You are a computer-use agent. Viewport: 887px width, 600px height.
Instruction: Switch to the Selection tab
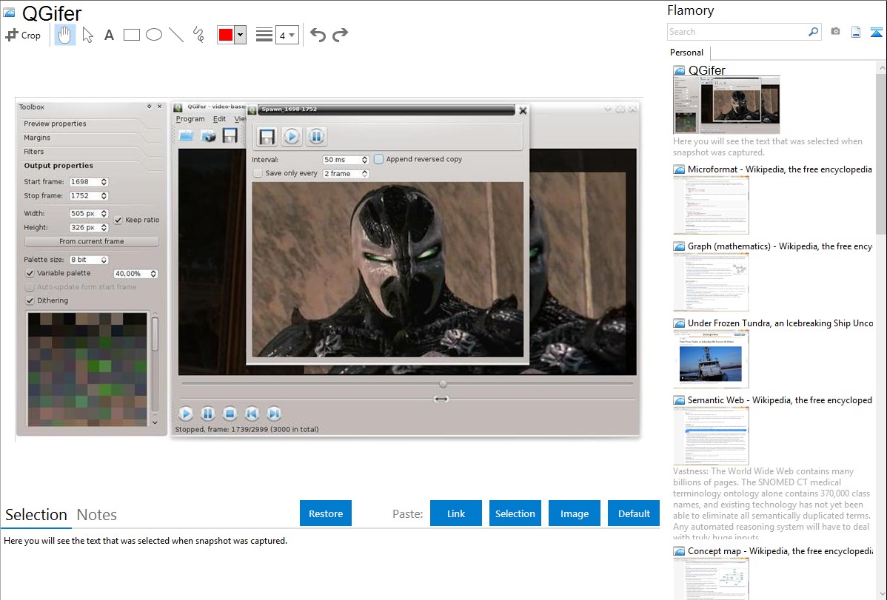(x=36, y=515)
